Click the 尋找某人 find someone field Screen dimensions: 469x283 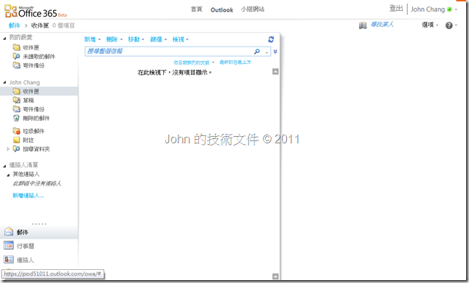(382, 25)
